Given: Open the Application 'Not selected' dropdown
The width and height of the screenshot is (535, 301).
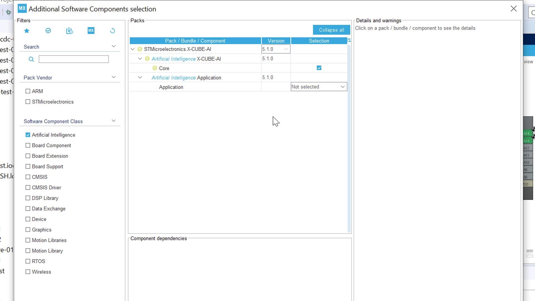Looking at the screenshot, I should click(x=319, y=87).
